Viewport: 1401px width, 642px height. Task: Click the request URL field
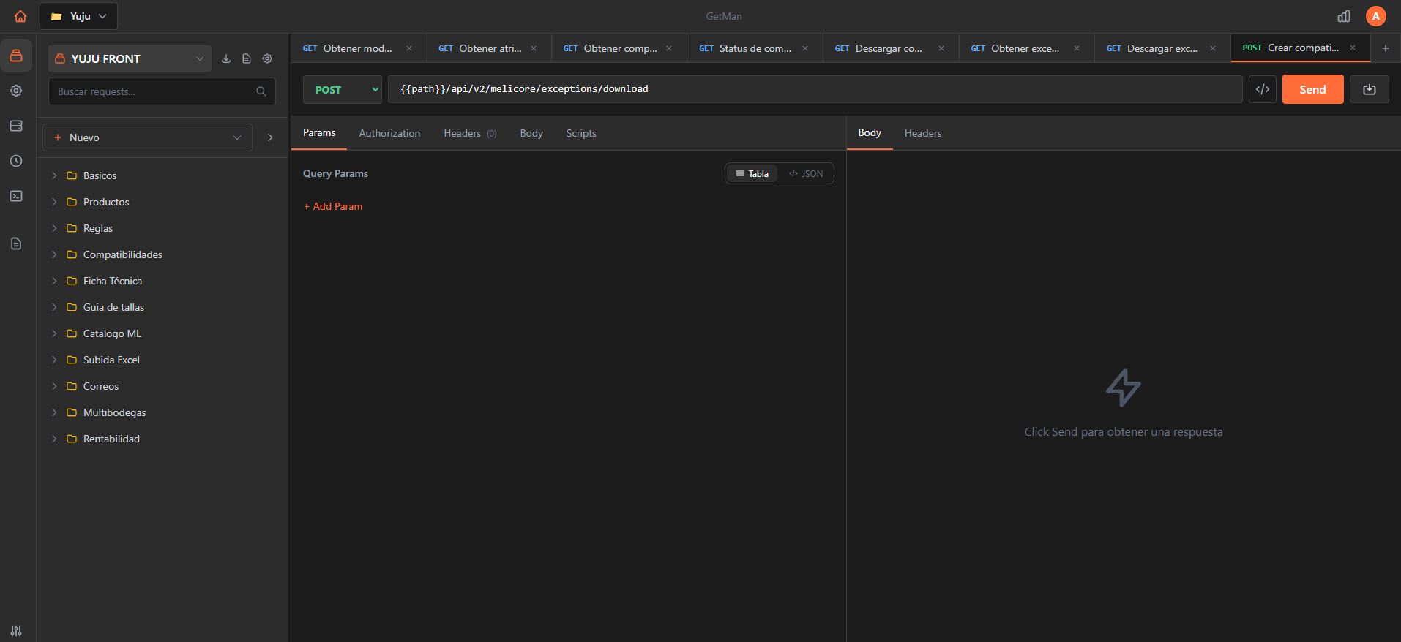pyautogui.click(x=815, y=89)
